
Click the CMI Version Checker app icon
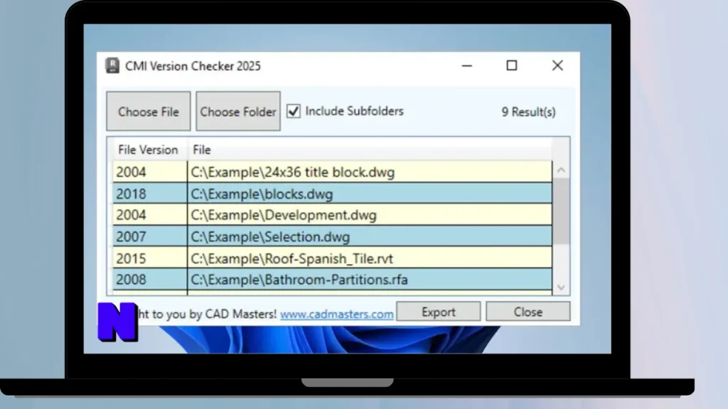tap(112, 65)
